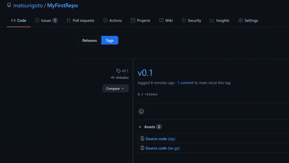Click the v0.1 tag label in sidebar
The height and width of the screenshot is (163, 289).
point(125,71)
